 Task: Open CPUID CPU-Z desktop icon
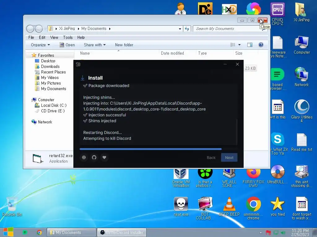click(277, 14)
